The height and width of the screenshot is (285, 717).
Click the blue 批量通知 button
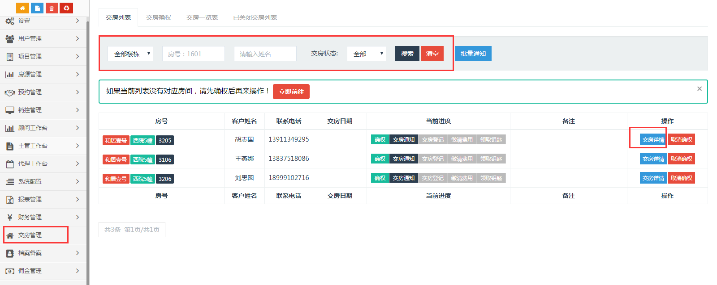[473, 54]
